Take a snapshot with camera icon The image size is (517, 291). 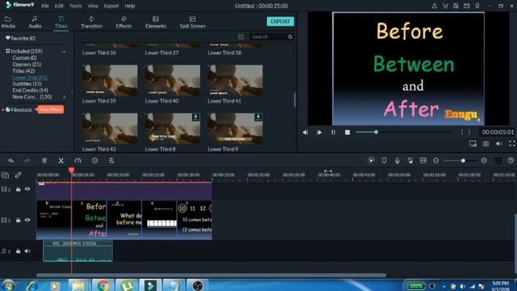(485, 144)
